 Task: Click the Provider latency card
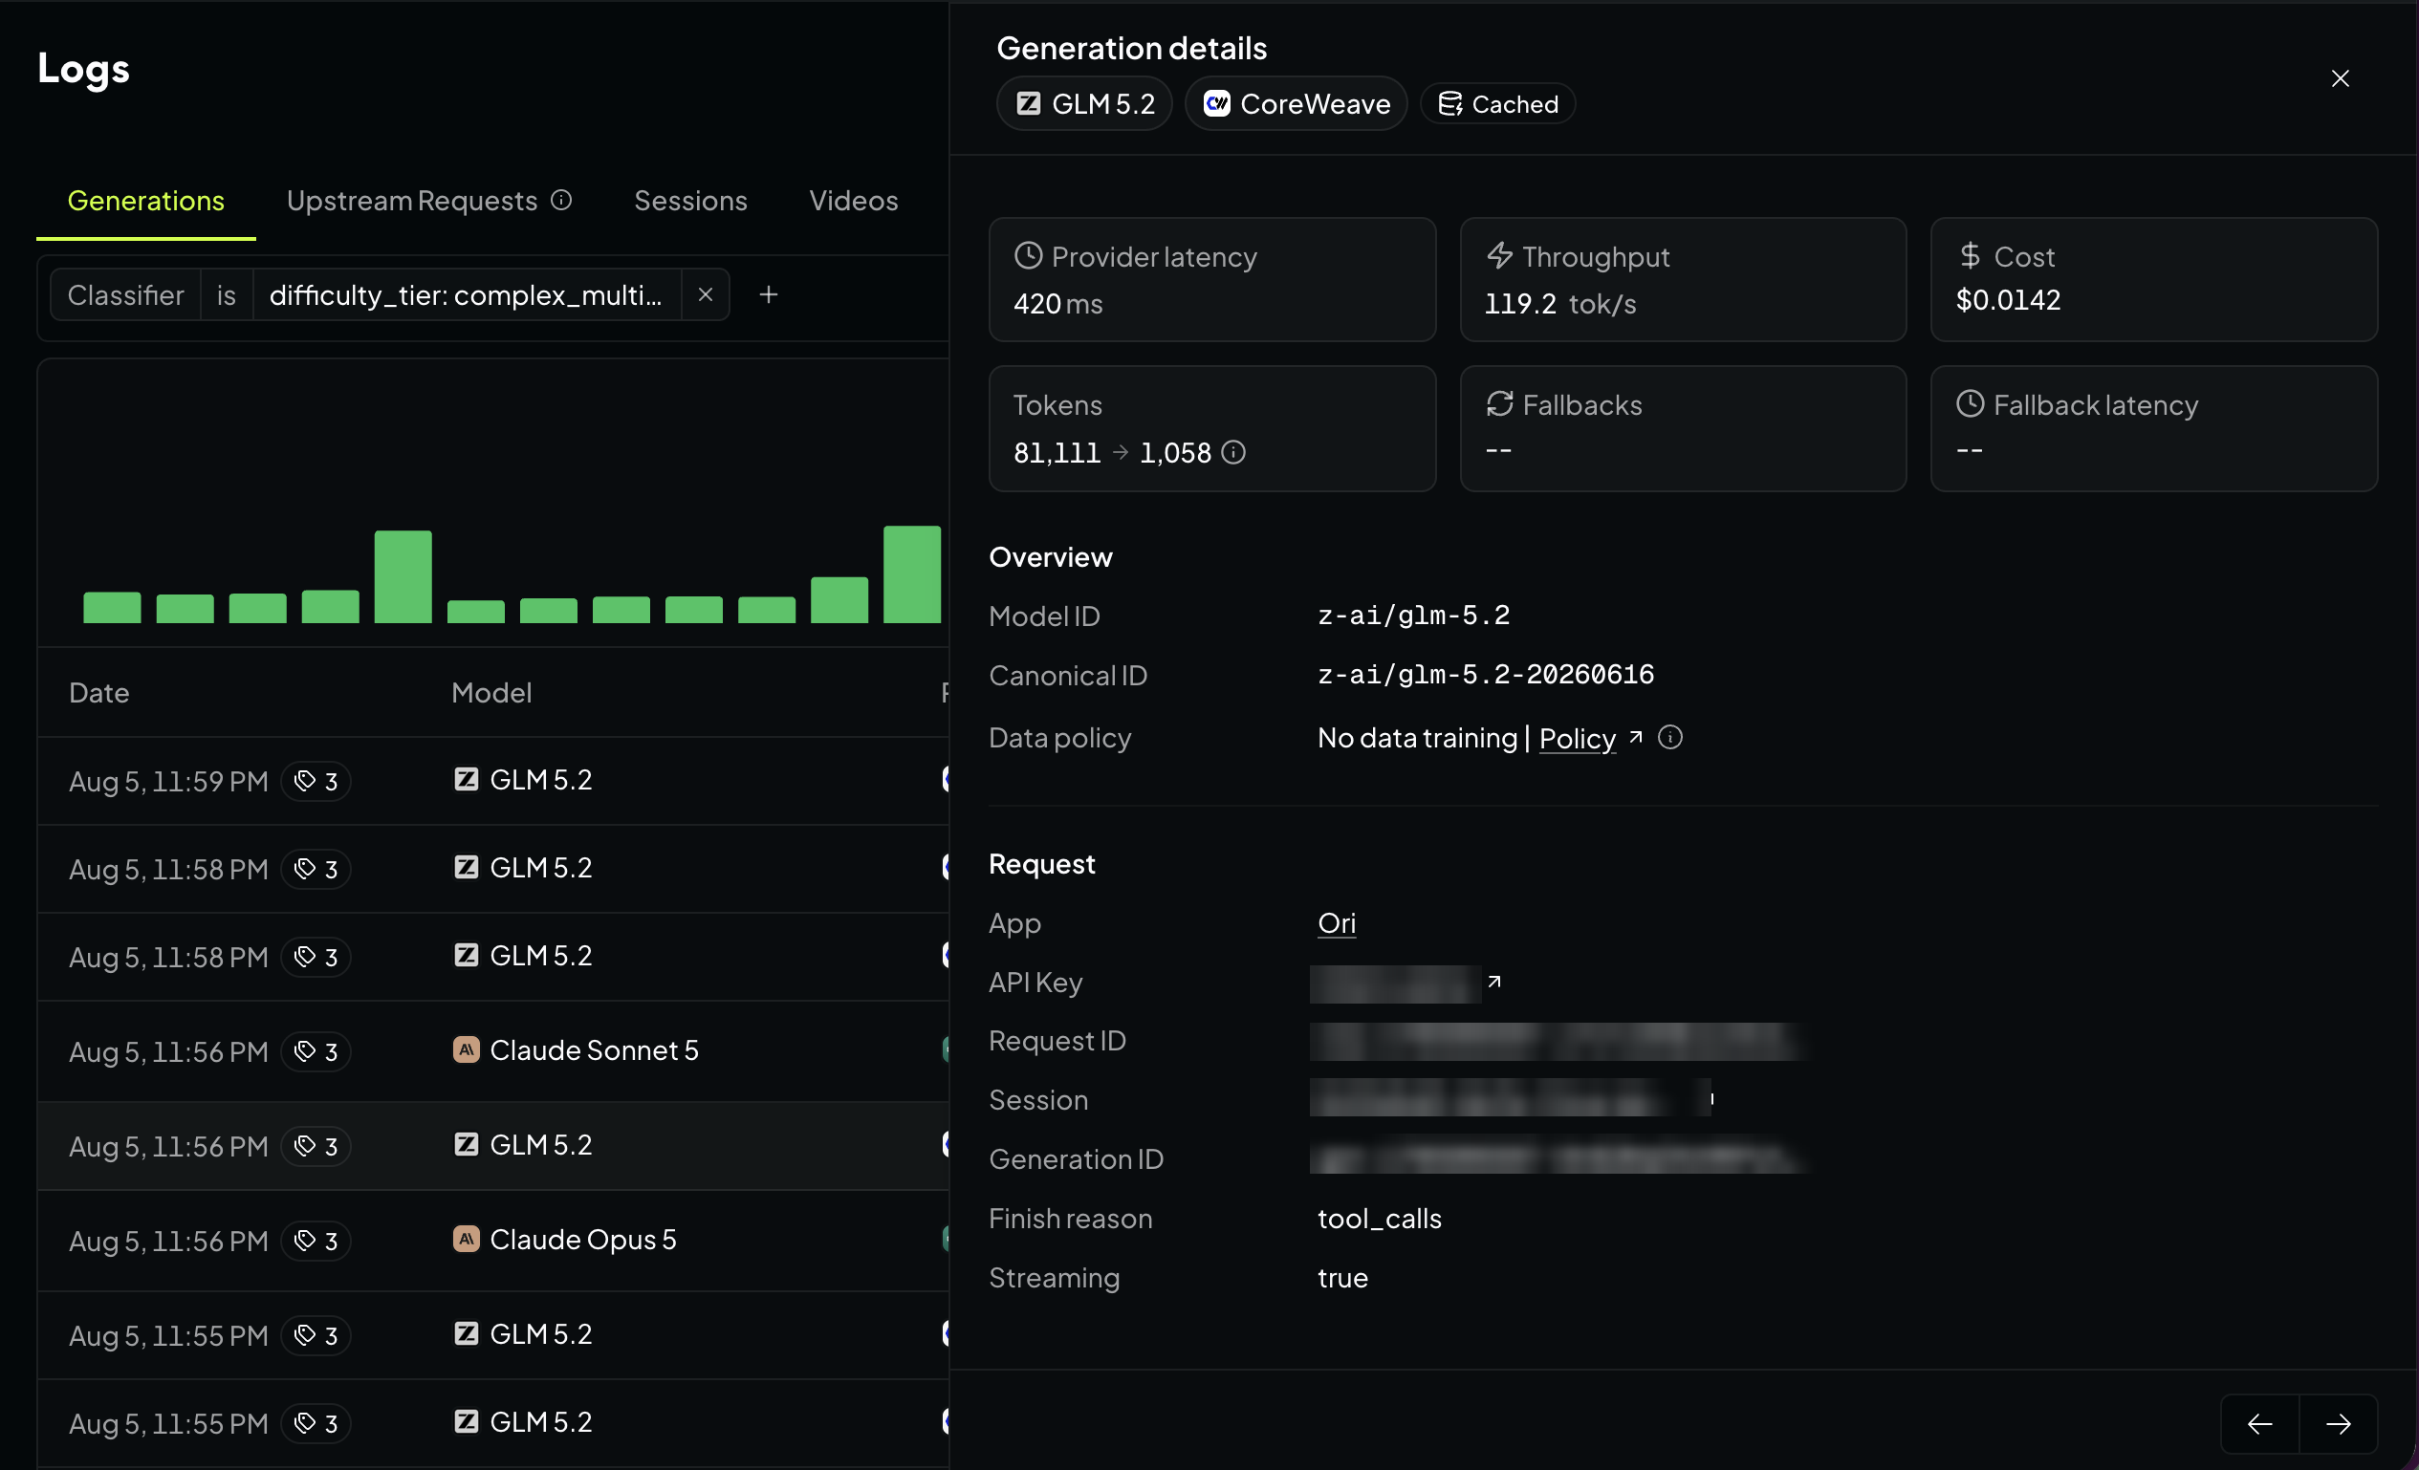point(1211,280)
